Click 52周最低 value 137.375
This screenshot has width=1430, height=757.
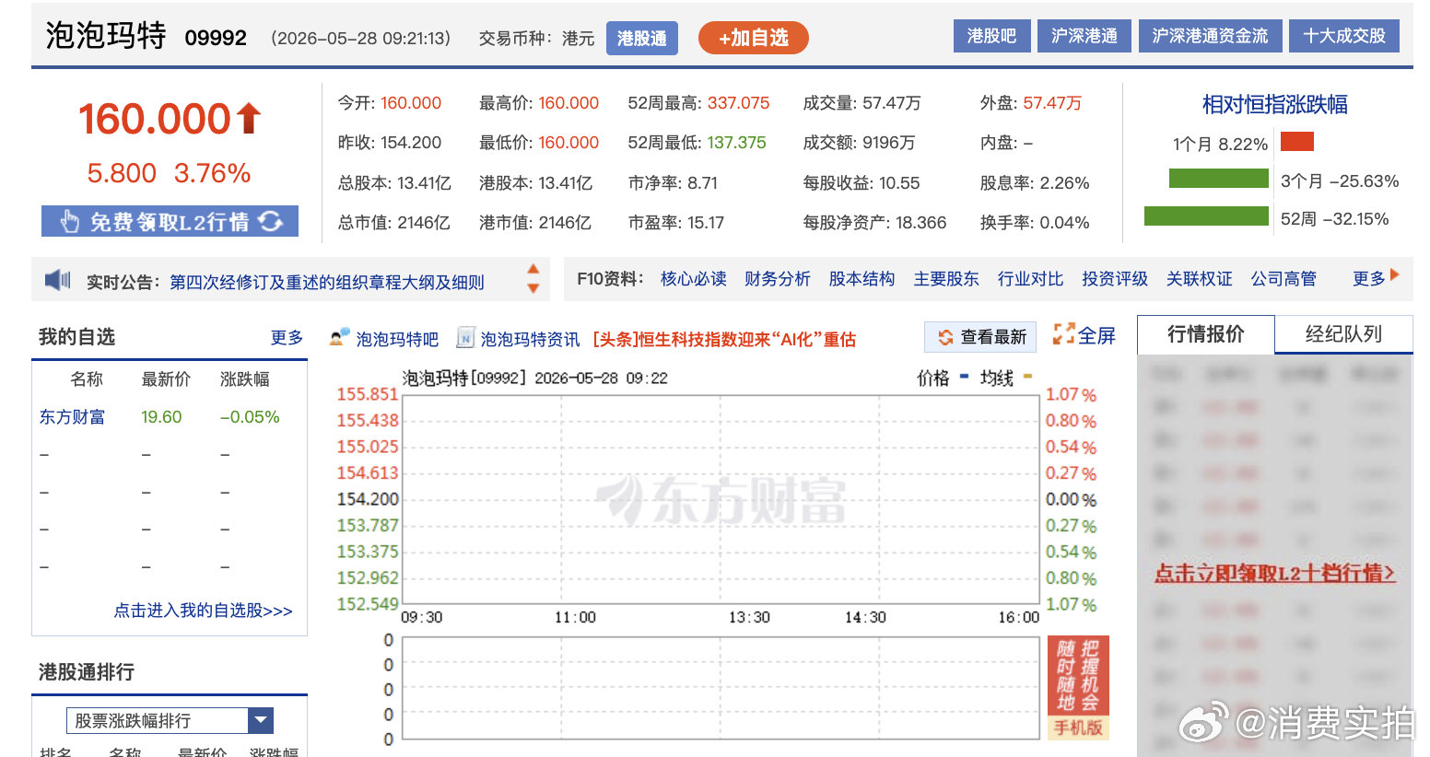pyautogui.click(x=736, y=143)
